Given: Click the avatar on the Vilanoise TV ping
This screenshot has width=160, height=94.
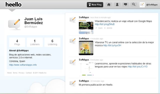Looking at the screenshot, I should 72,41.
